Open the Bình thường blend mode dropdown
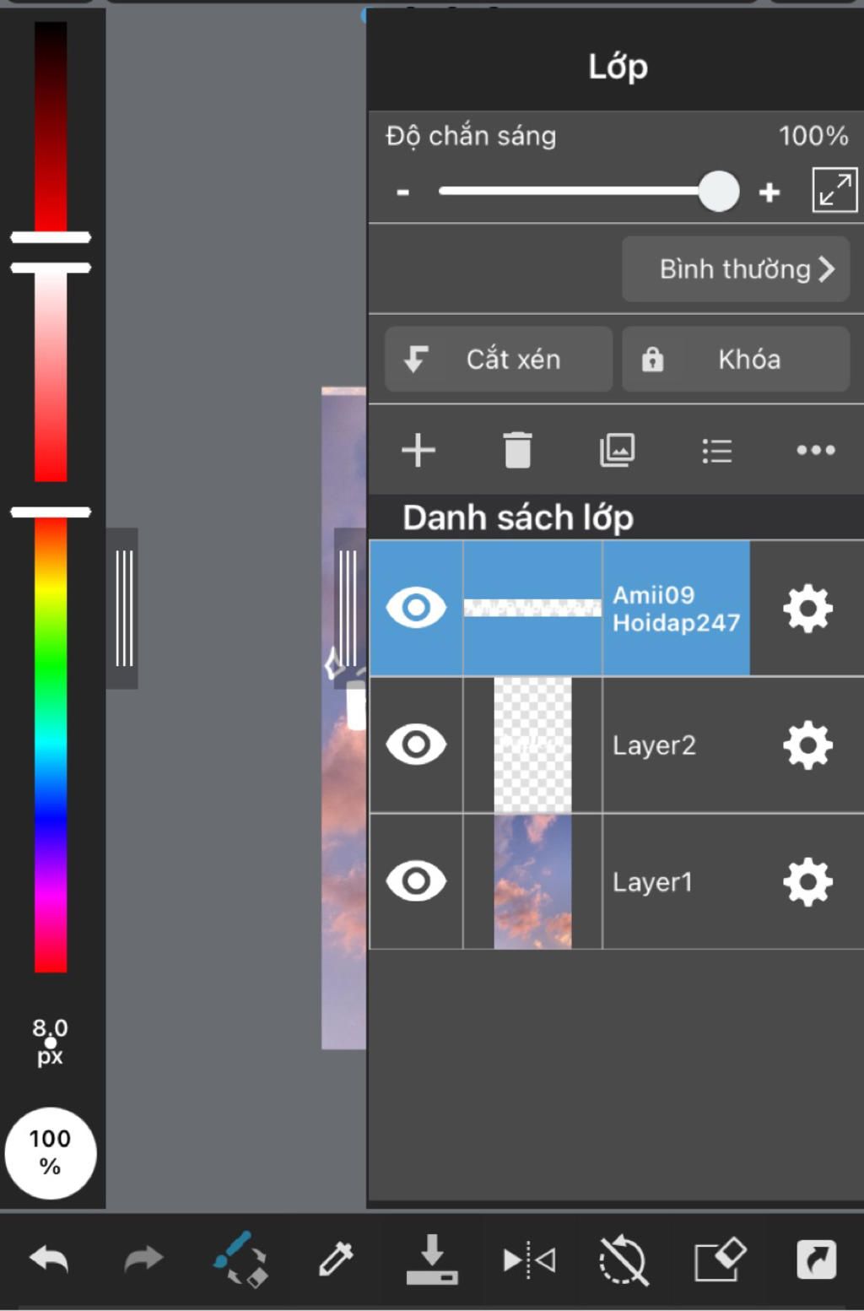Viewport: 864px width, 1311px height. pos(736,269)
